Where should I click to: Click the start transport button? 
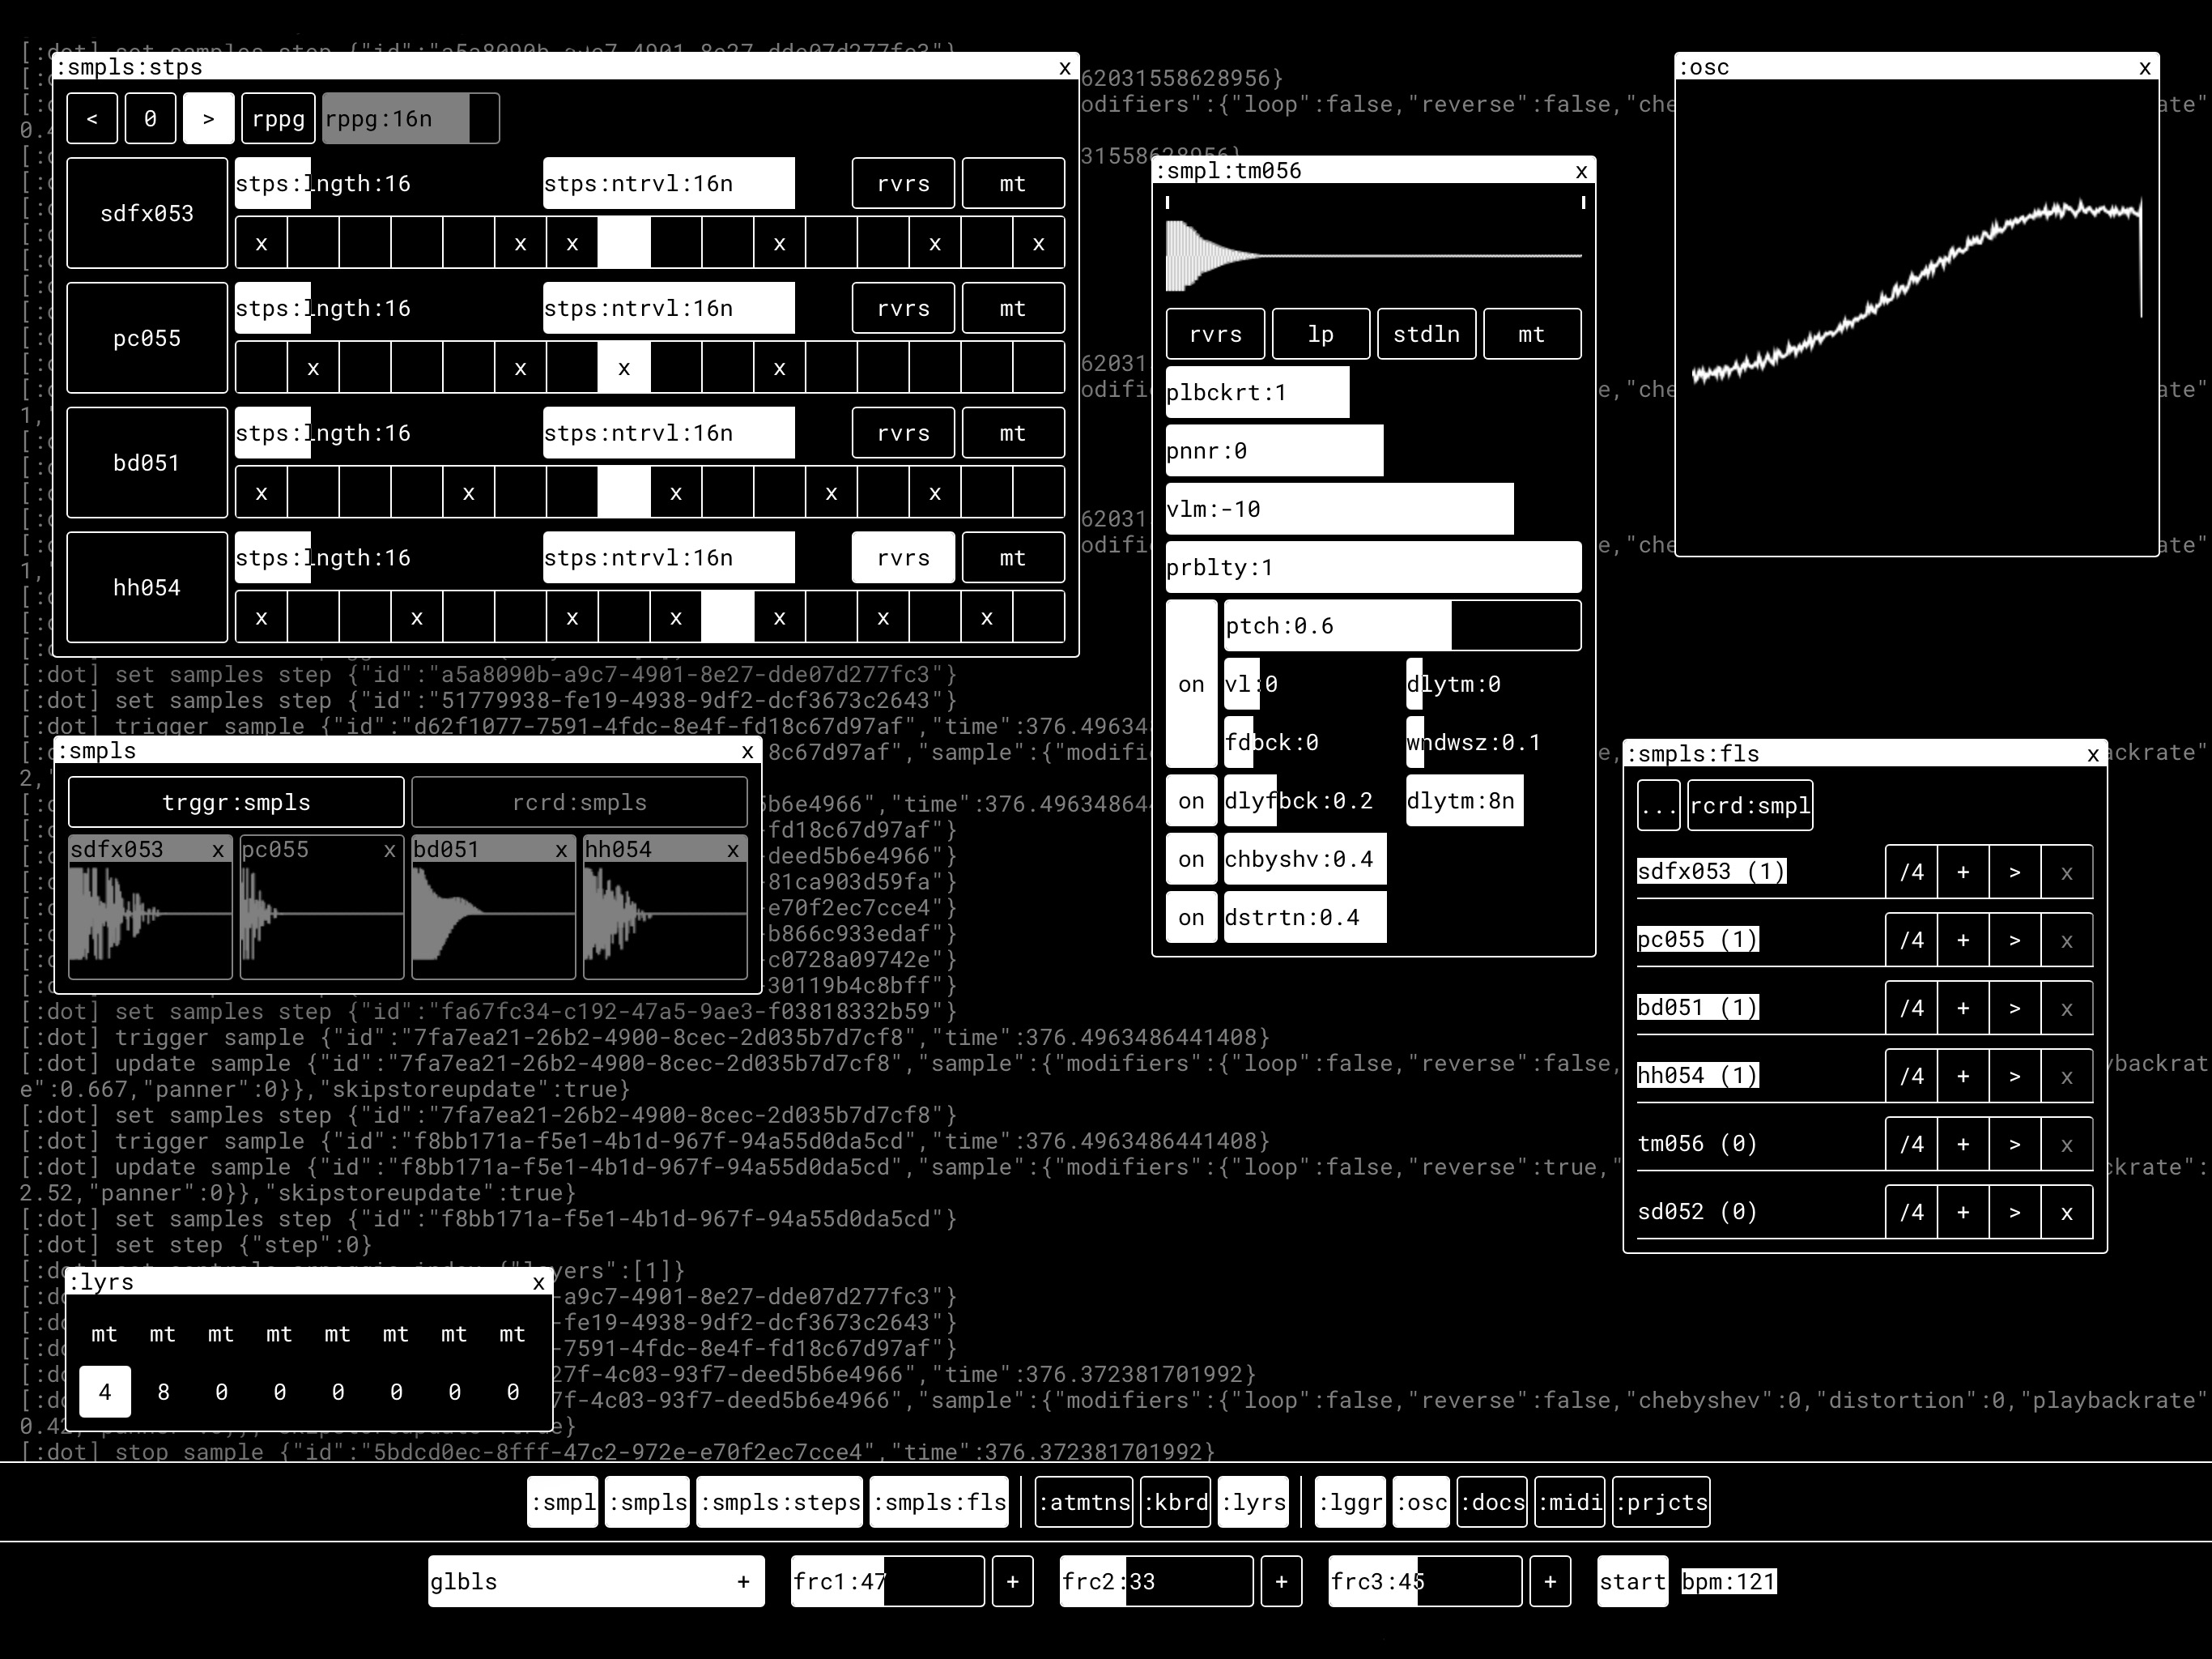tap(1632, 1581)
